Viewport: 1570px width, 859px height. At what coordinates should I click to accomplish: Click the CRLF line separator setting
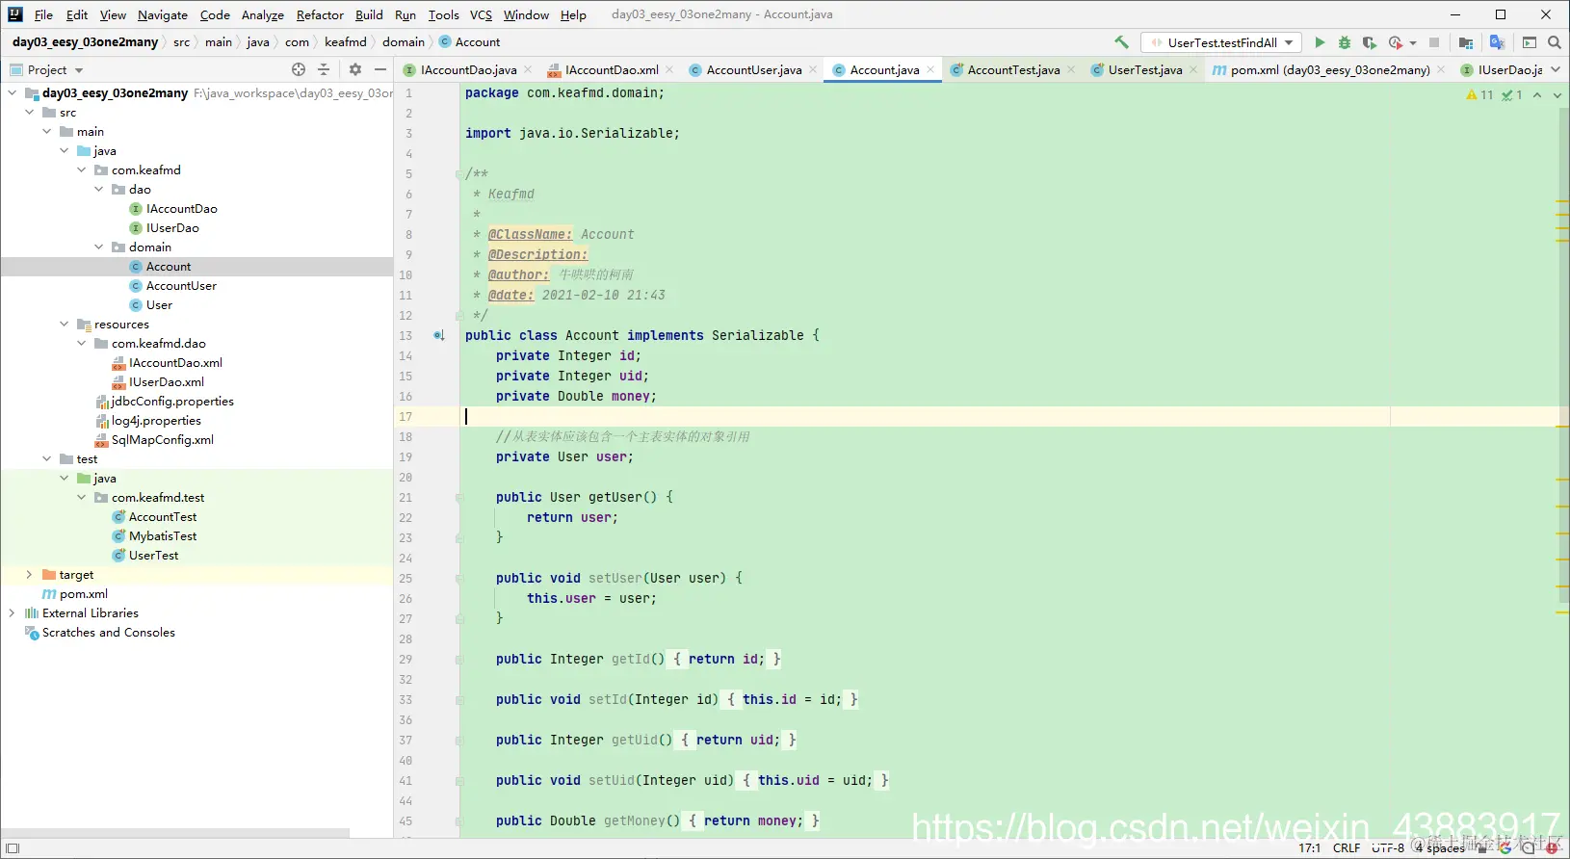coord(1347,848)
